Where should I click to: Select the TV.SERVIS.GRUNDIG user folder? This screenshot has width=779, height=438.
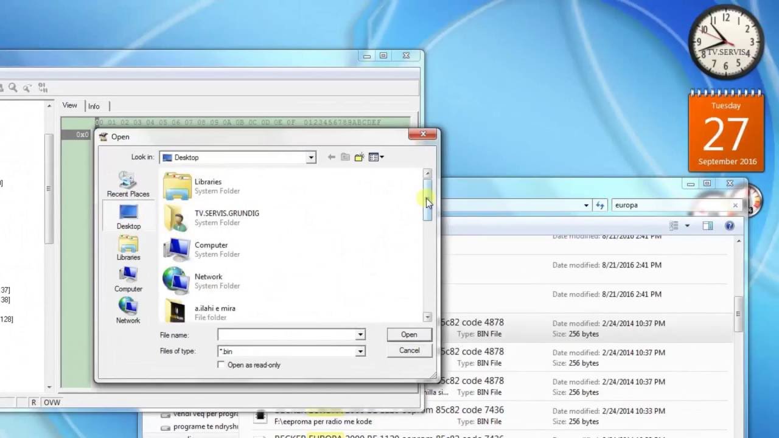(x=211, y=218)
